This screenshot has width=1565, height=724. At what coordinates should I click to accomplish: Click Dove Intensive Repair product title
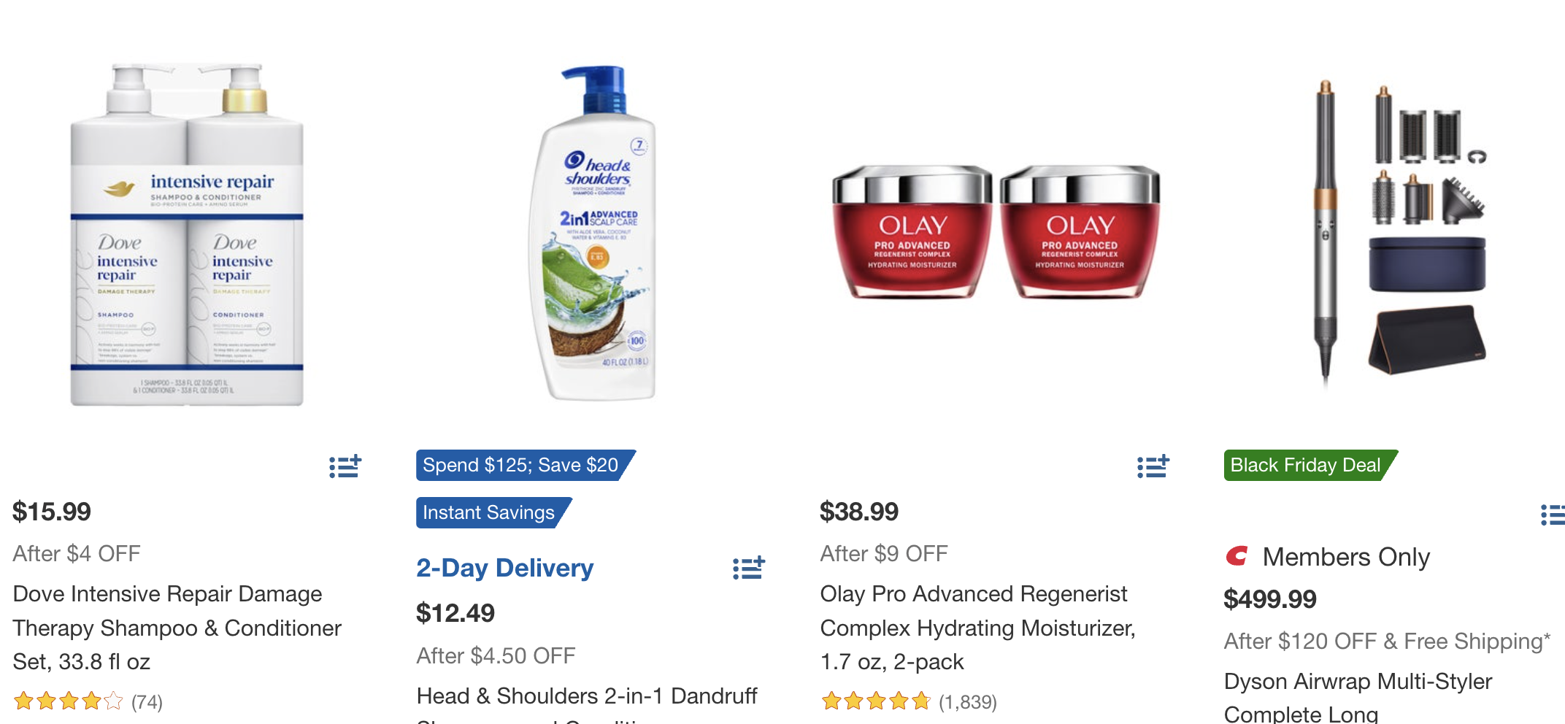click(177, 628)
